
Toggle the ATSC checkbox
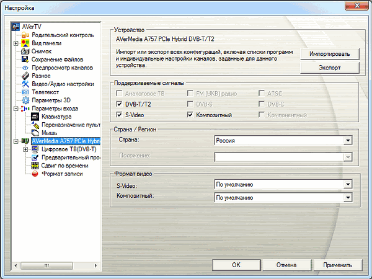click(262, 93)
